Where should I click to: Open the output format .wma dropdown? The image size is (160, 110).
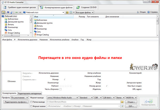[x=62, y=97]
